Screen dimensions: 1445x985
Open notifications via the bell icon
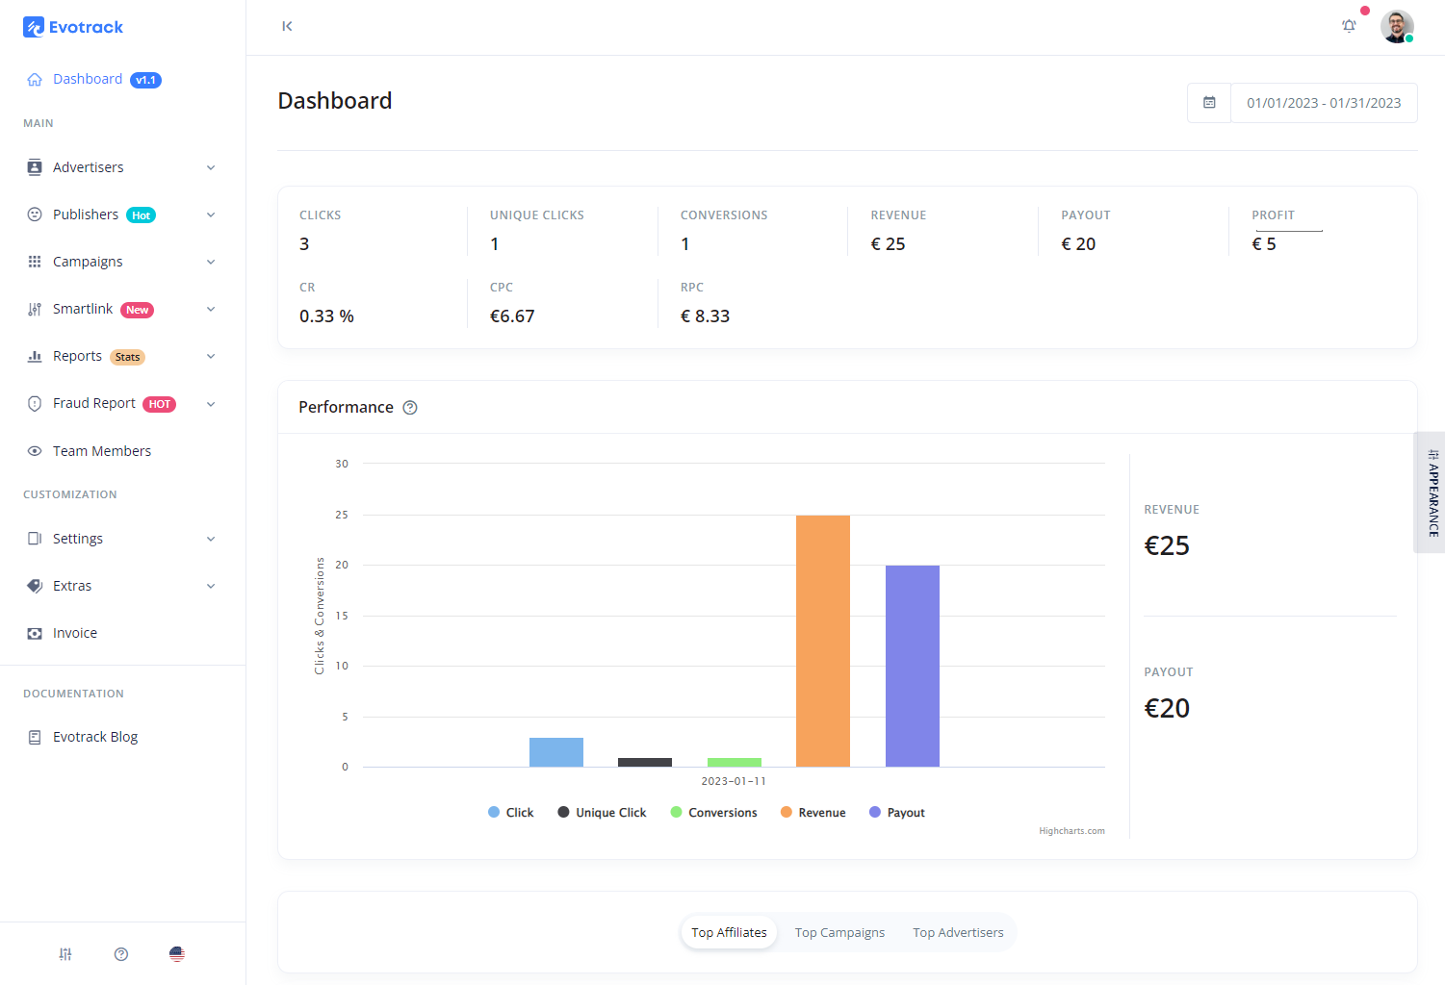coord(1349,26)
